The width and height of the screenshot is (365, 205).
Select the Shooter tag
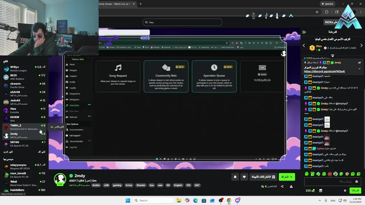tap(141, 185)
